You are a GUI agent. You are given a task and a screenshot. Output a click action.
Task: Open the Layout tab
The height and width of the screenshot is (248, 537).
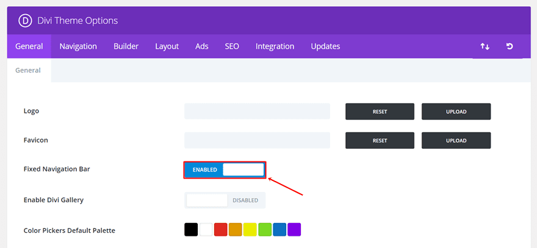(x=167, y=46)
